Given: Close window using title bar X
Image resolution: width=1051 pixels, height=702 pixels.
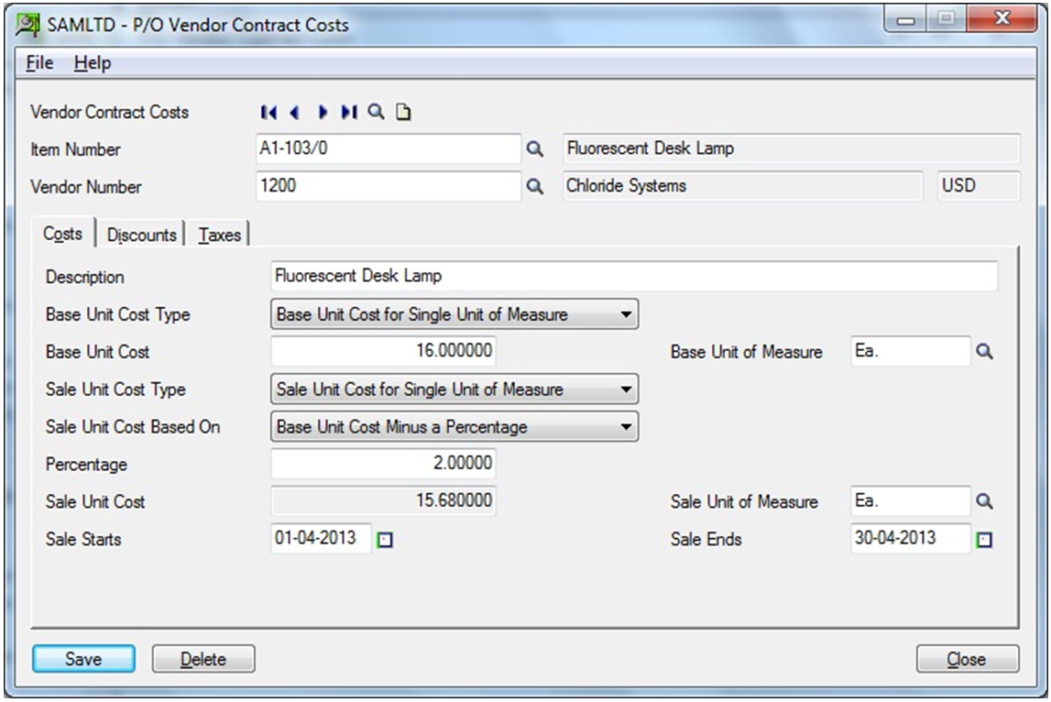Looking at the screenshot, I should 1002,19.
